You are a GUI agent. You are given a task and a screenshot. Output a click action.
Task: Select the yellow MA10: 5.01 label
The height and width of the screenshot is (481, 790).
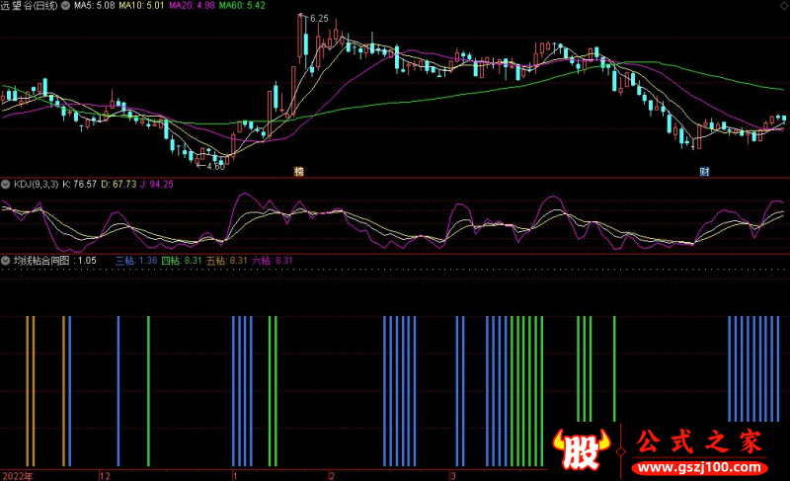[140, 6]
